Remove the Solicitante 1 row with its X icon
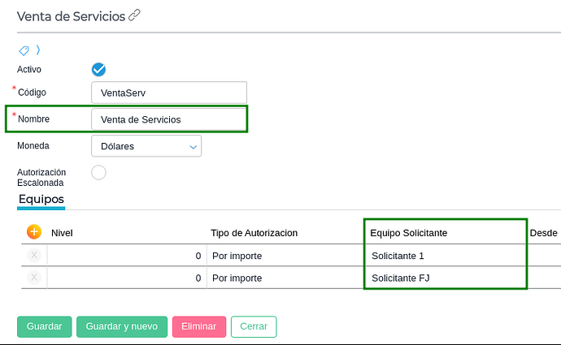The height and width of the screenshot is (345, 561). pos(34,256)
